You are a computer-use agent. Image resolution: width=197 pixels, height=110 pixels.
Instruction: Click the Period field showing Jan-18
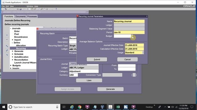[129, 32]
